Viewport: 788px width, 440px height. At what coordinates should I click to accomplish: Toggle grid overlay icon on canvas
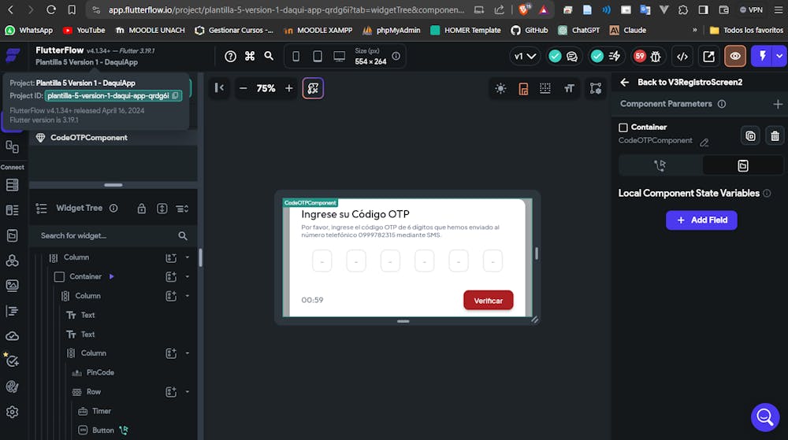pos(545,89)
